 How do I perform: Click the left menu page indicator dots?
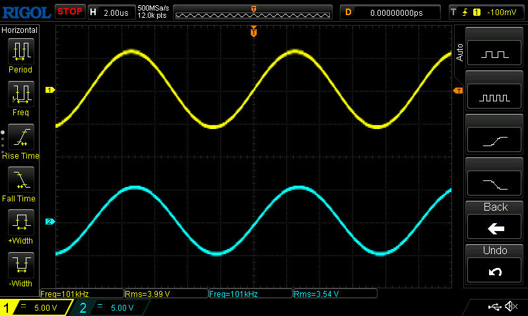pyautogui.click(x=3, y=142)
